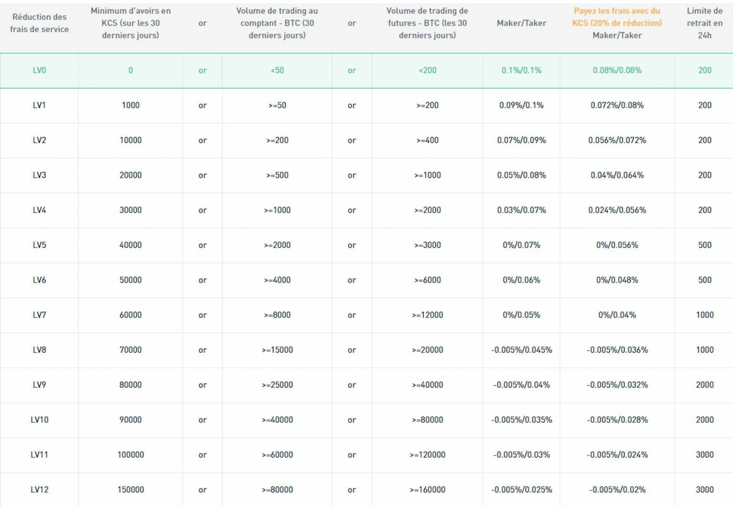The image size is (733, 506).
Task: Click the KCS fee cell '-0.005%/0.036%'
Action: (617, 350)
